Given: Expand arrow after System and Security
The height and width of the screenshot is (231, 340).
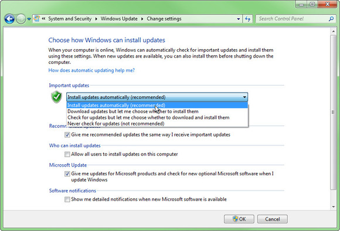Looking at the screenshot, I should click(x=96, y=19).
